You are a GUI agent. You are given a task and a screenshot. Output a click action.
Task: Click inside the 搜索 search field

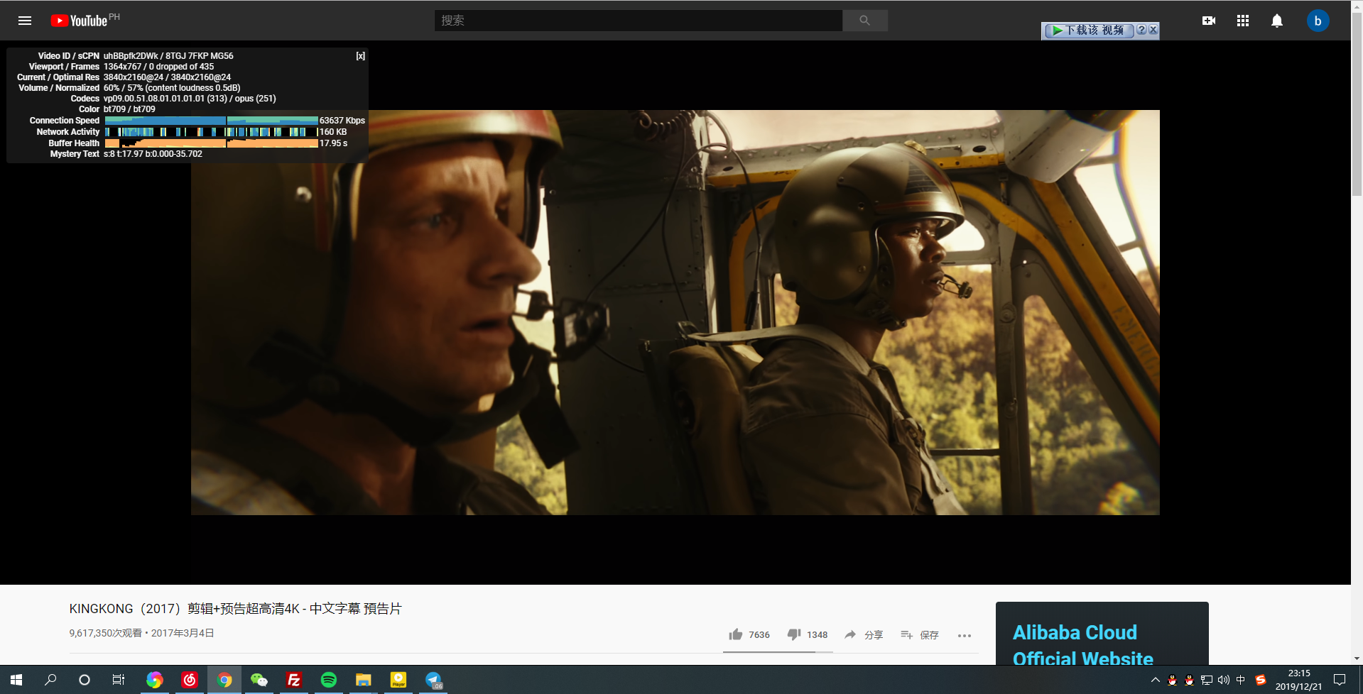[x=638, y=21]
